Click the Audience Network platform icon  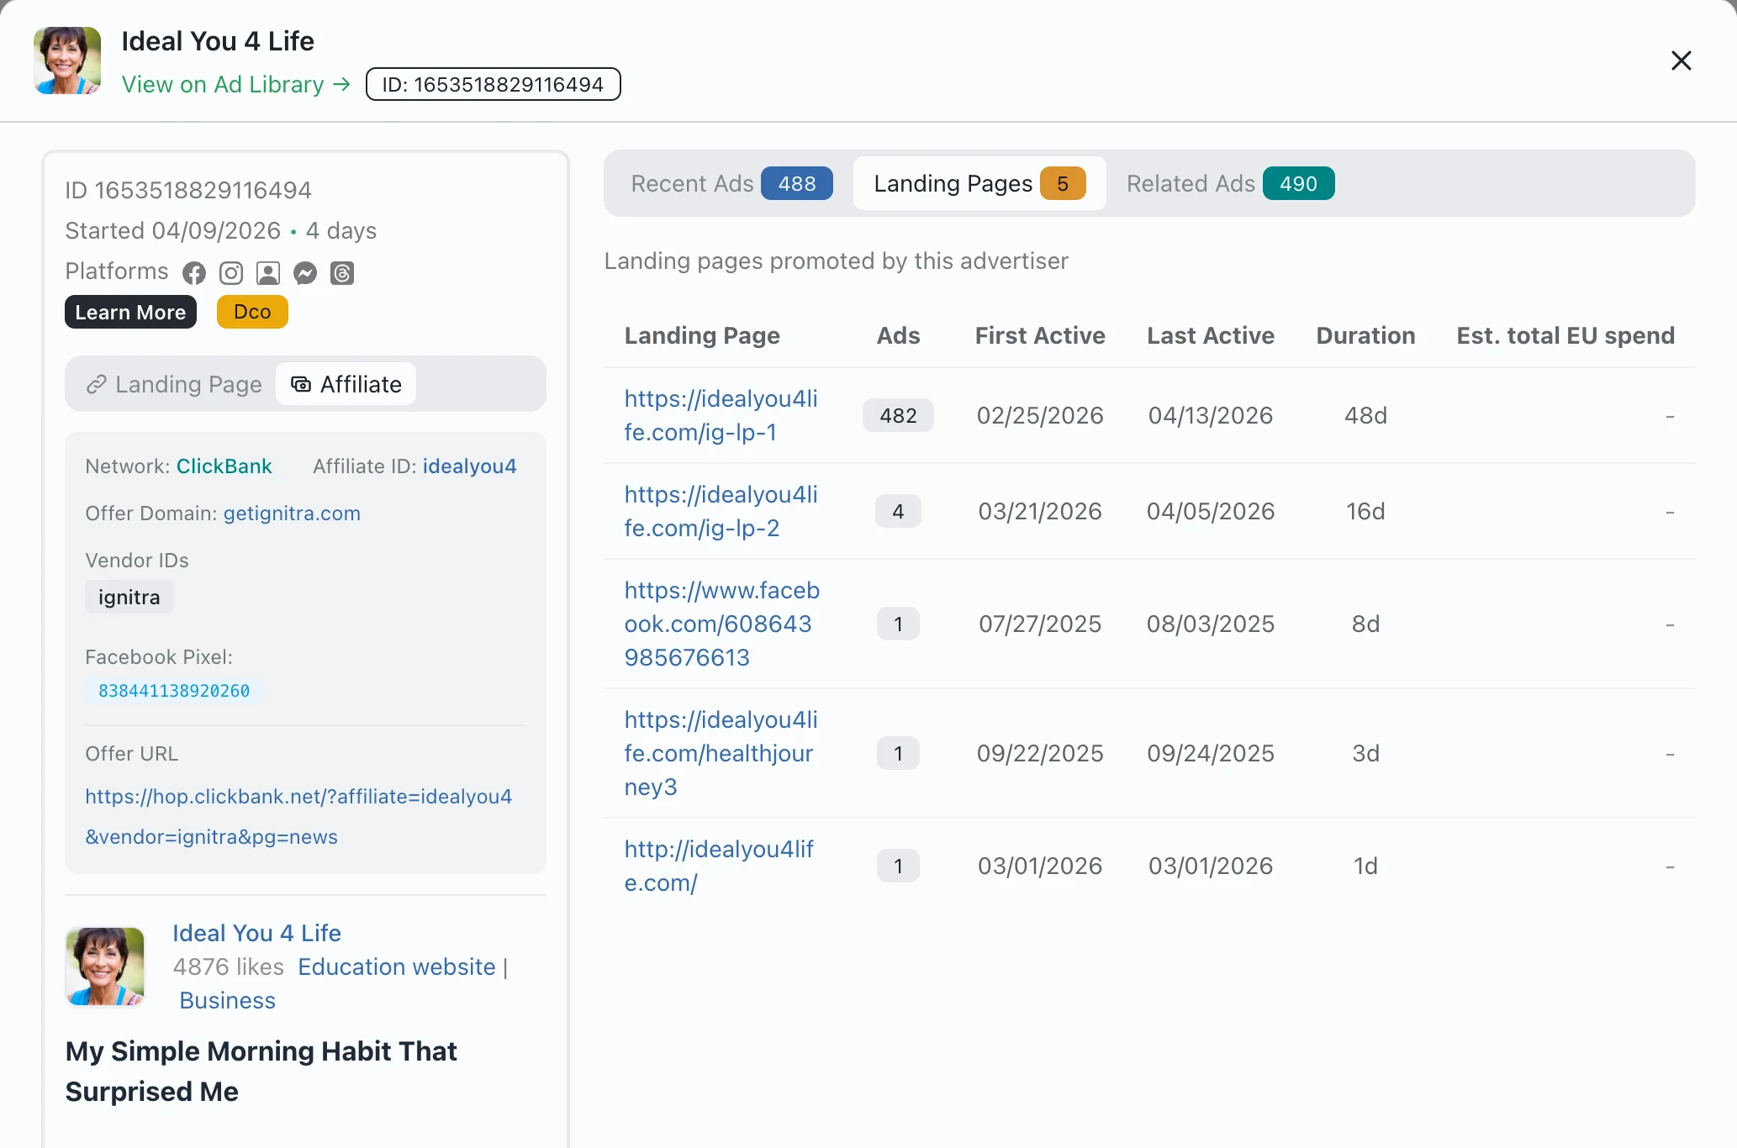(x=267, y=272)
